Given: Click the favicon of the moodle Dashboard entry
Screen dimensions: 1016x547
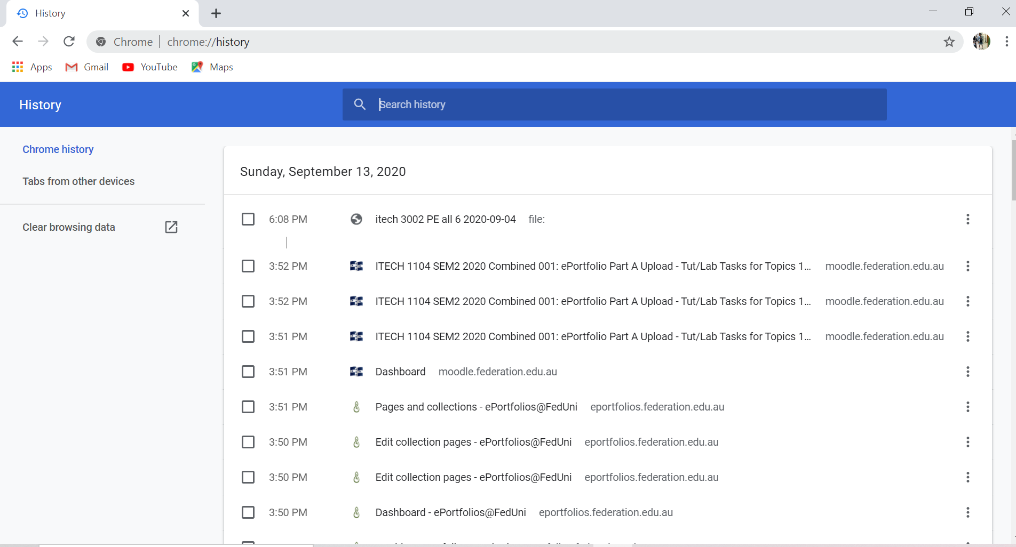Looking at the screenshot, I should tap(356, 372).
